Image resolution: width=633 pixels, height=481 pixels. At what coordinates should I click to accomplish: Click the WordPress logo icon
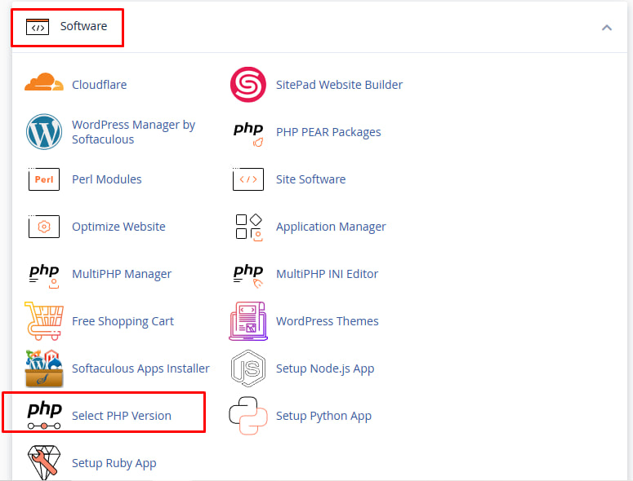click(x=44, y=132)
